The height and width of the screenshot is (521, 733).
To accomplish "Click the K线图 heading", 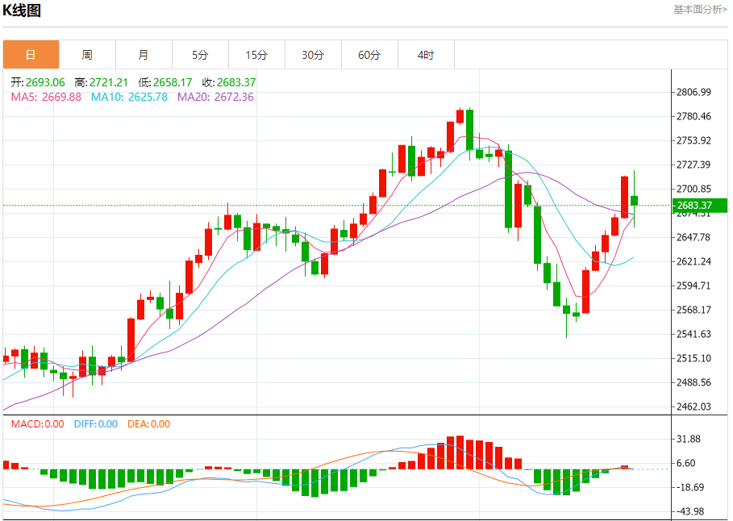I will [x=22, y=10].
